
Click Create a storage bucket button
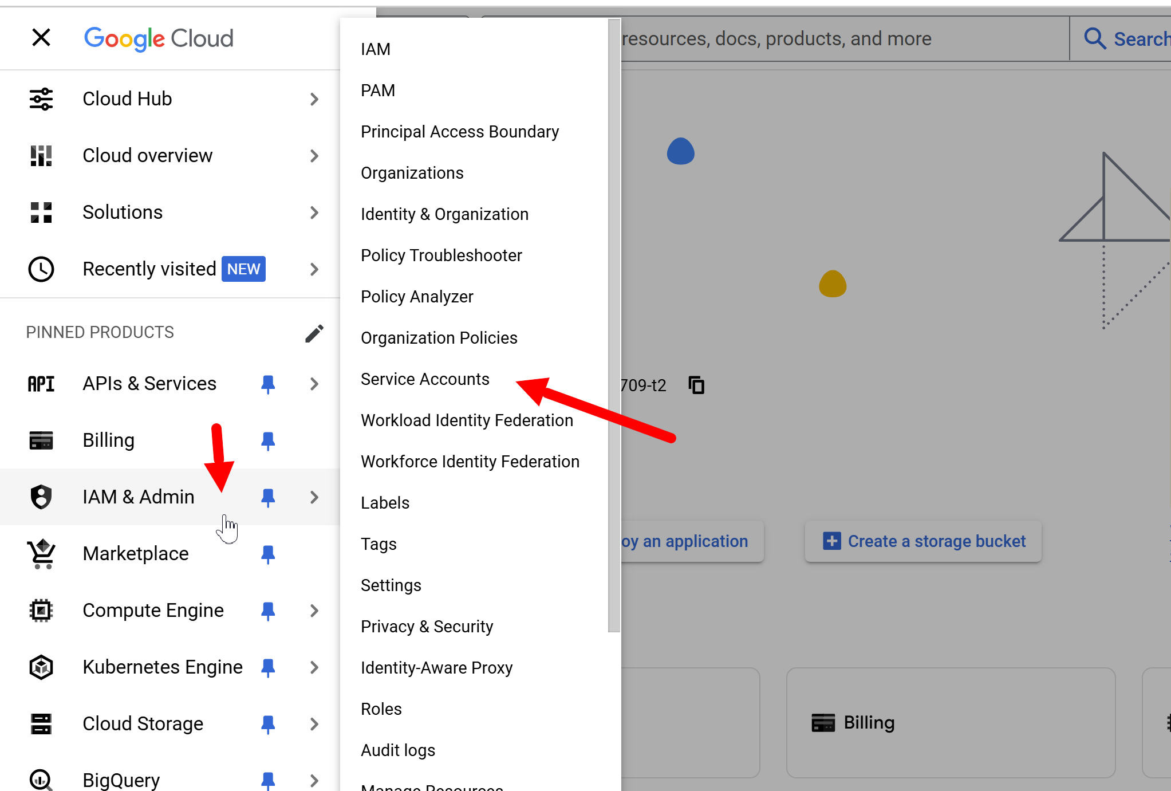coord(923,541)
